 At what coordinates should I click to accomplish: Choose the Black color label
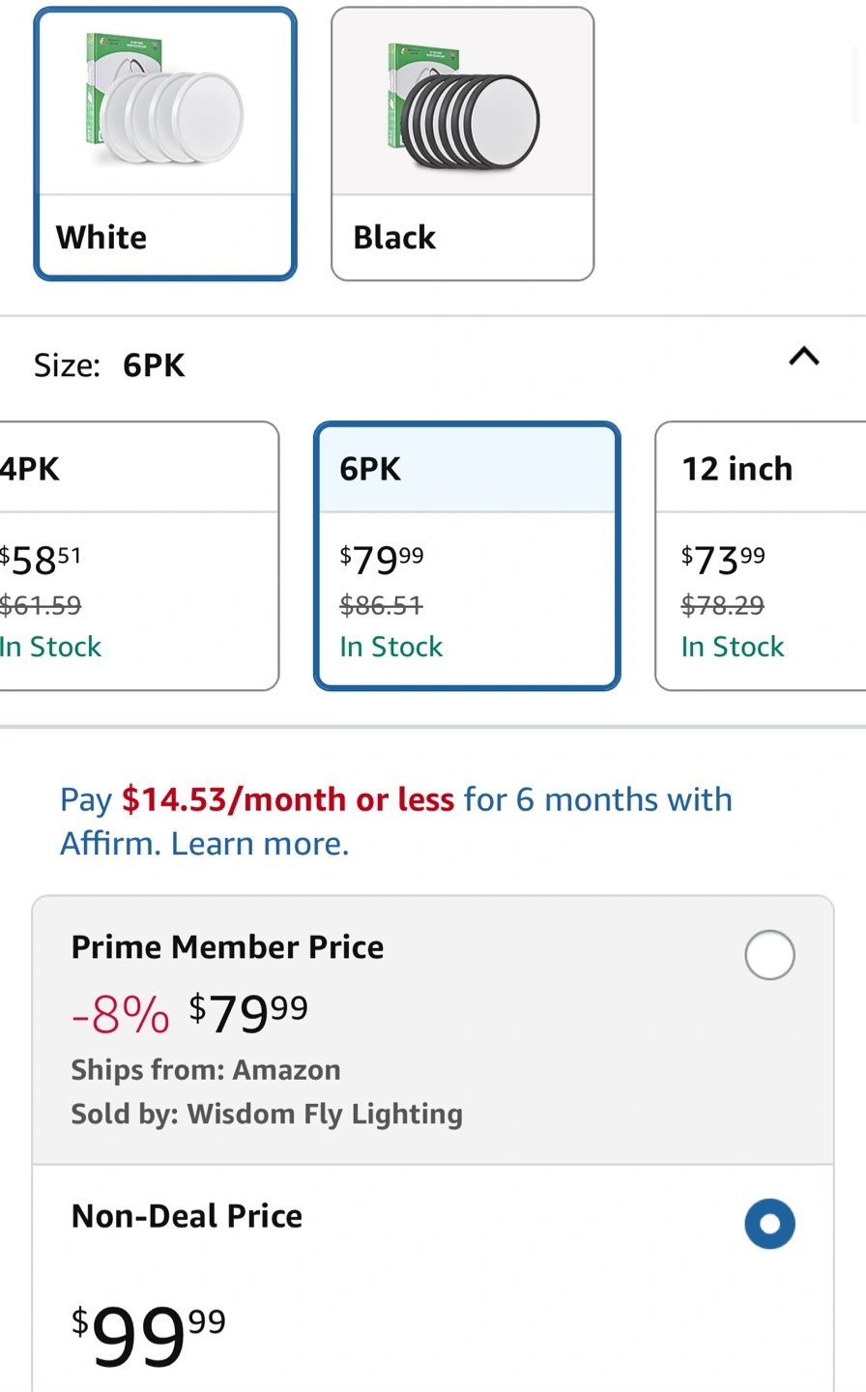coord(394,238)
